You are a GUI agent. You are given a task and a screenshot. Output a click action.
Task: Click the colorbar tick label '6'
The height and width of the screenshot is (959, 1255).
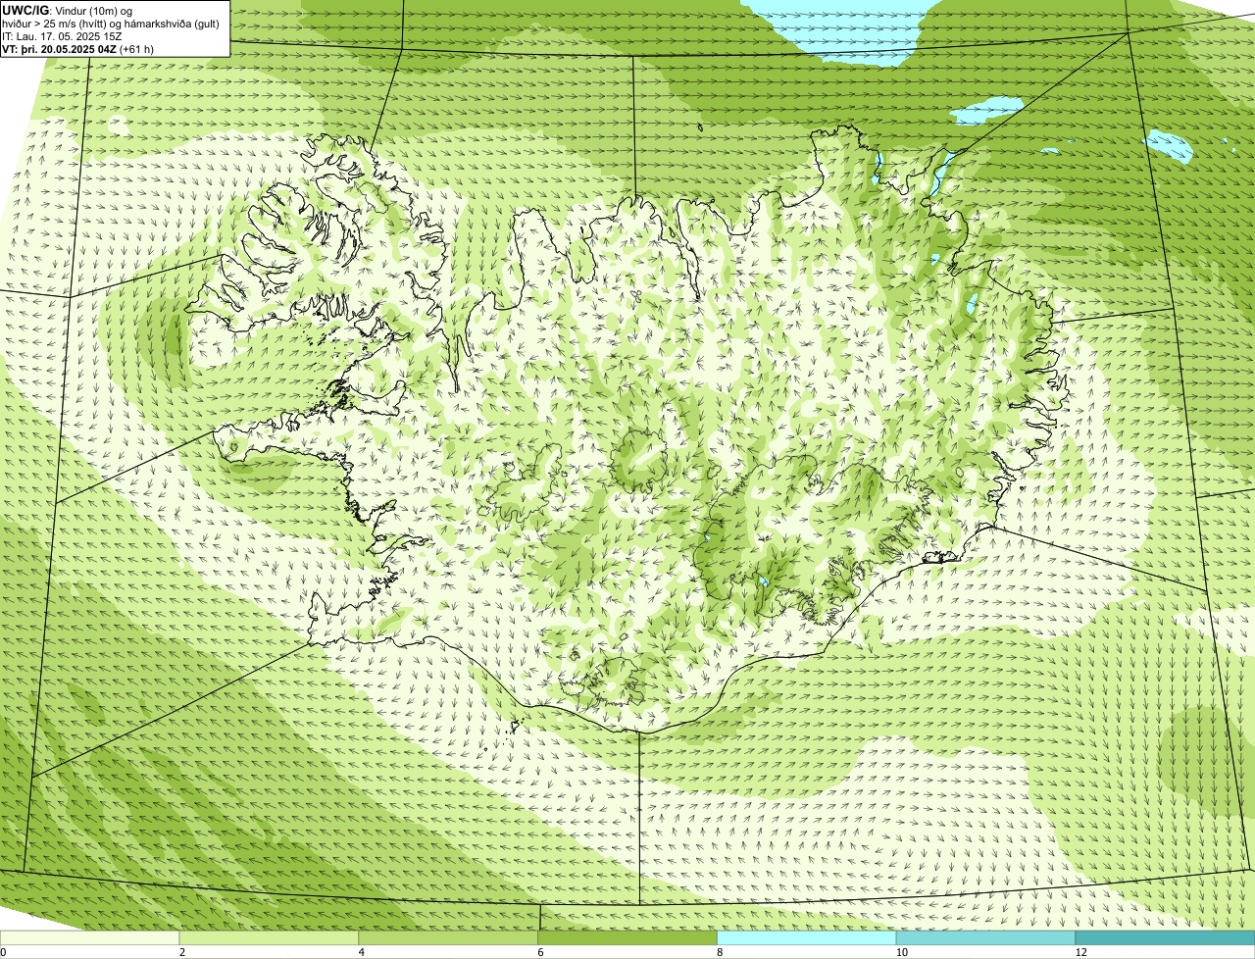pyautogui.click(x=540, y=952)
